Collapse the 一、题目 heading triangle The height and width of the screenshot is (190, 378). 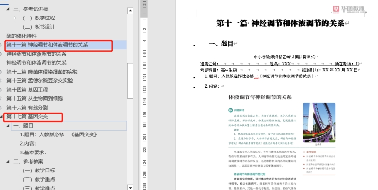click(8, 126)
